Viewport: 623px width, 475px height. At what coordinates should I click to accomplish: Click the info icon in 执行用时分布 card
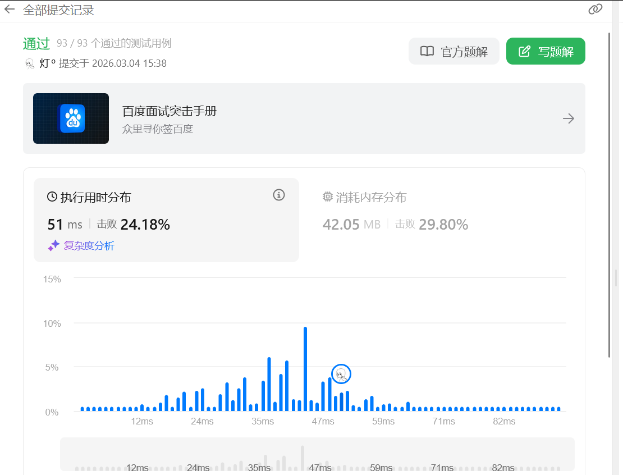pos(279,195)
